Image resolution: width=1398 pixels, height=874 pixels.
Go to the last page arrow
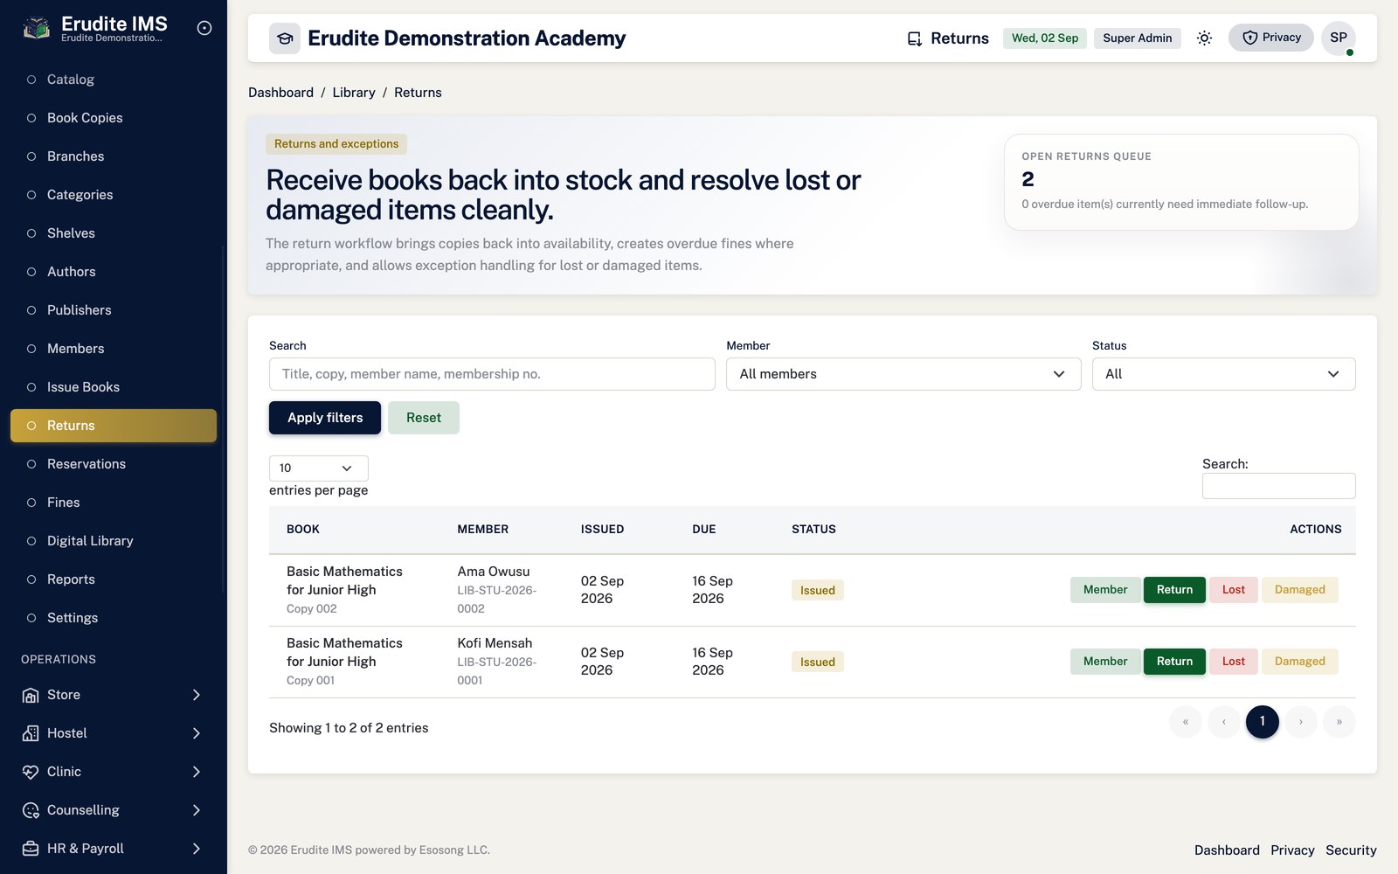point(1339,722)
